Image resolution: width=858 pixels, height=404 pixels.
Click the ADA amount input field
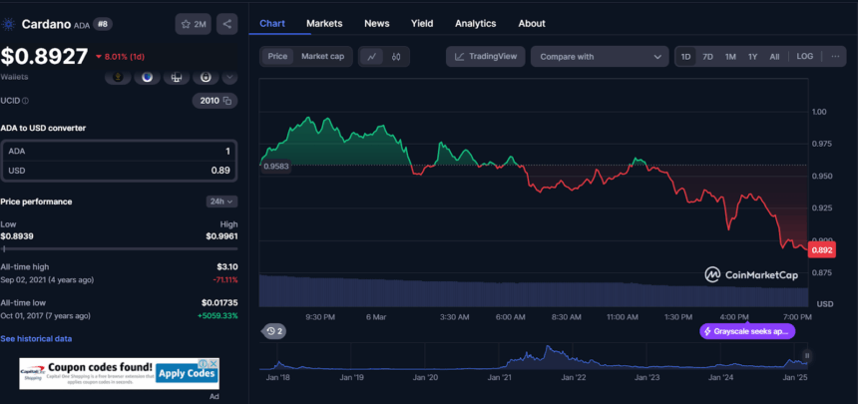coord(120,152)
